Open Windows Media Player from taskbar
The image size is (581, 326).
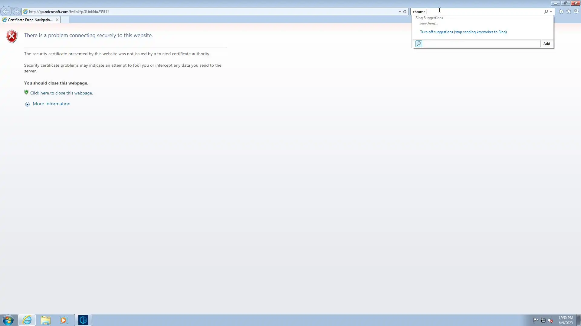coord(64,320)
